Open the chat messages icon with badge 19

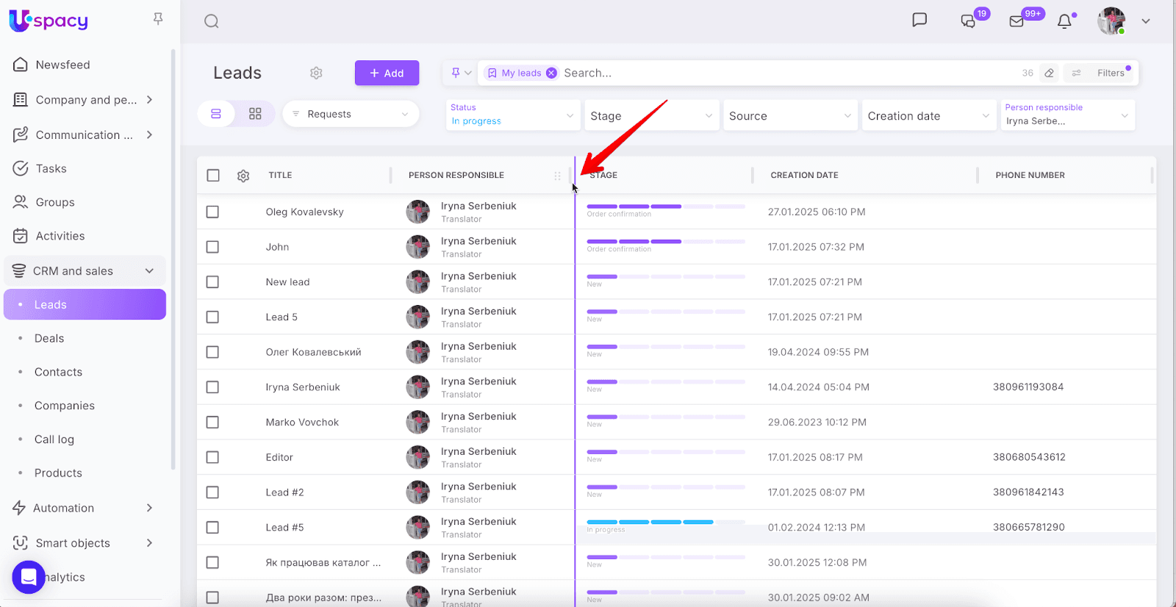coord(969,21)
